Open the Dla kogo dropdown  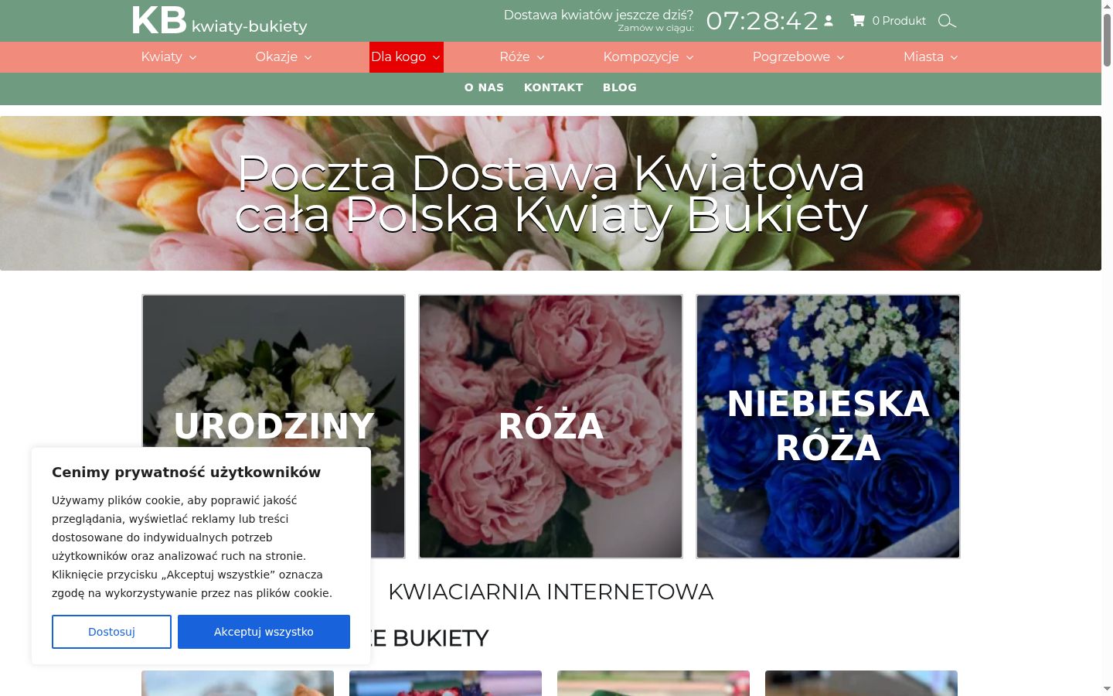(407, 57)
